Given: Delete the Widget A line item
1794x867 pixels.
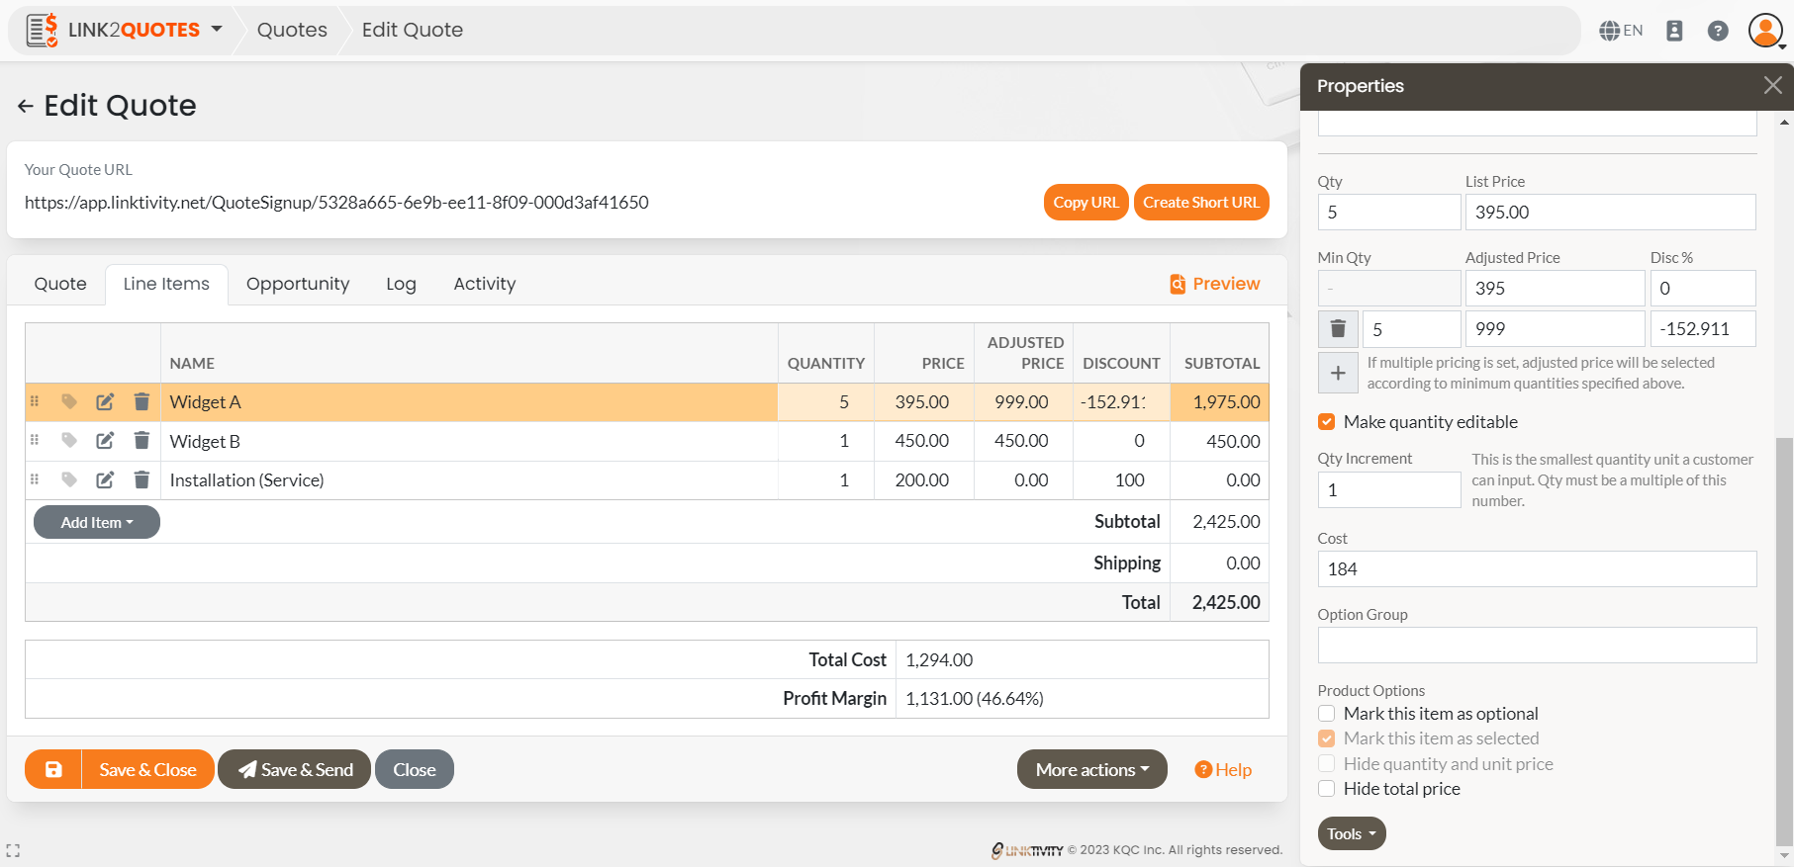Looking at the screenshot, I should coord(142,401).
